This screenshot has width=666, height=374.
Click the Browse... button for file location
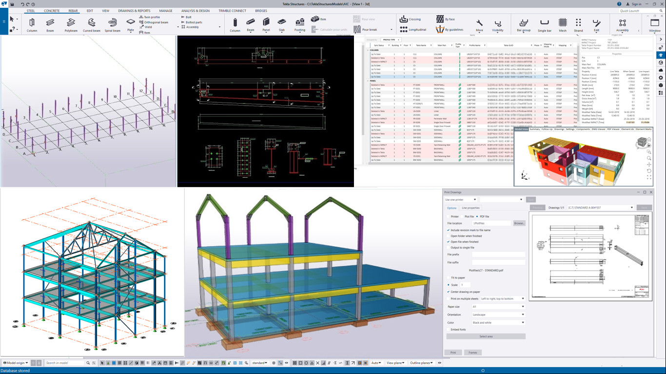519,224
